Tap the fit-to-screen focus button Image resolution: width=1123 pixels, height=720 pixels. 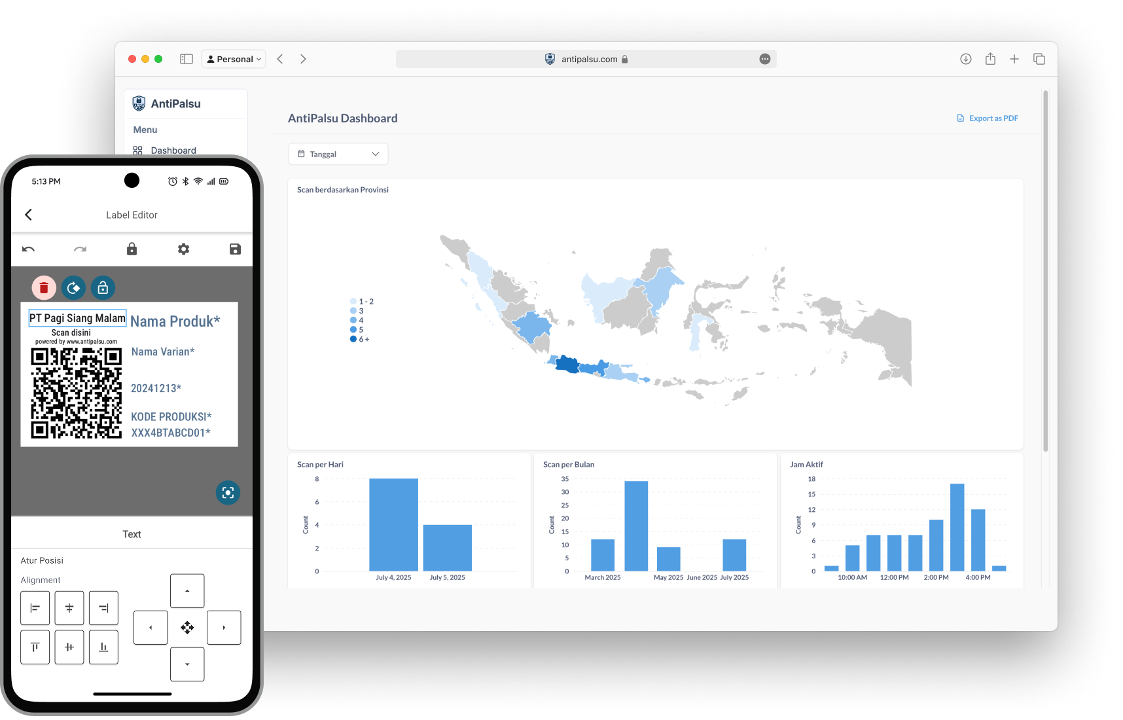[x=228, y=493]
